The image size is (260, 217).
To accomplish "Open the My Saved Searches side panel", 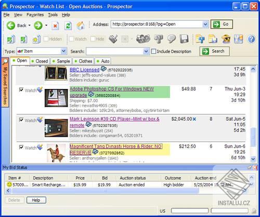I will point(5,83).
